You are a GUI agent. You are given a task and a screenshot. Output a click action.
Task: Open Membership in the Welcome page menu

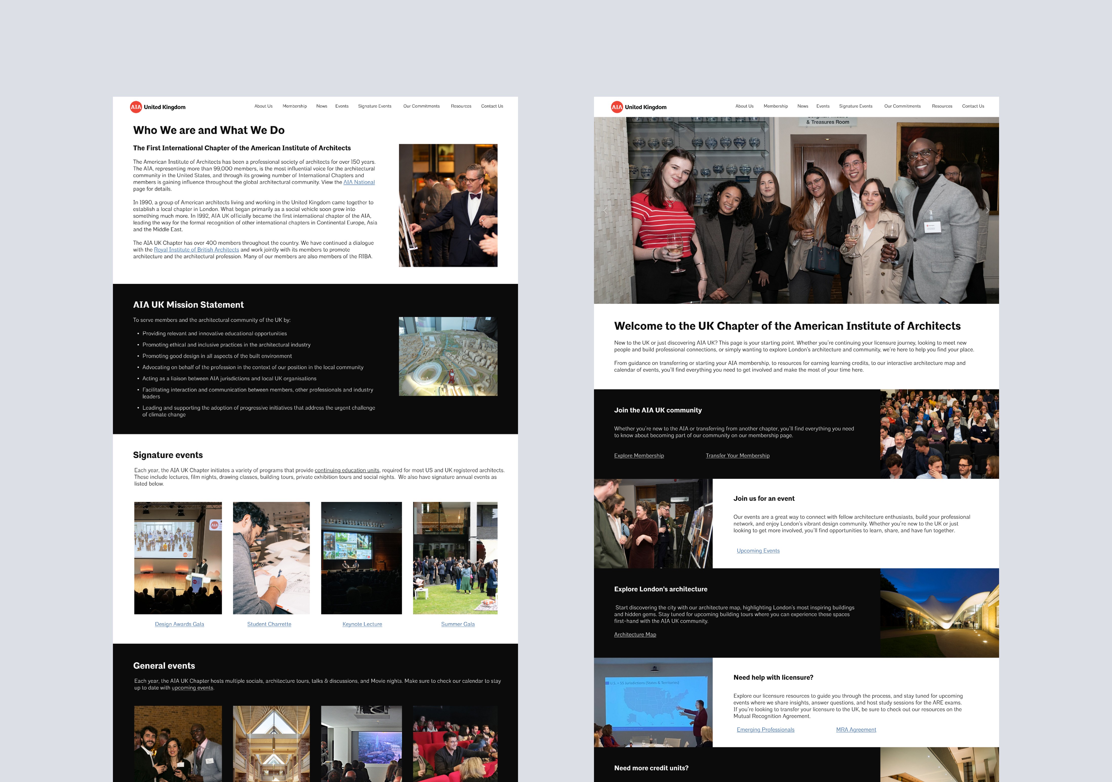[776, 106]
